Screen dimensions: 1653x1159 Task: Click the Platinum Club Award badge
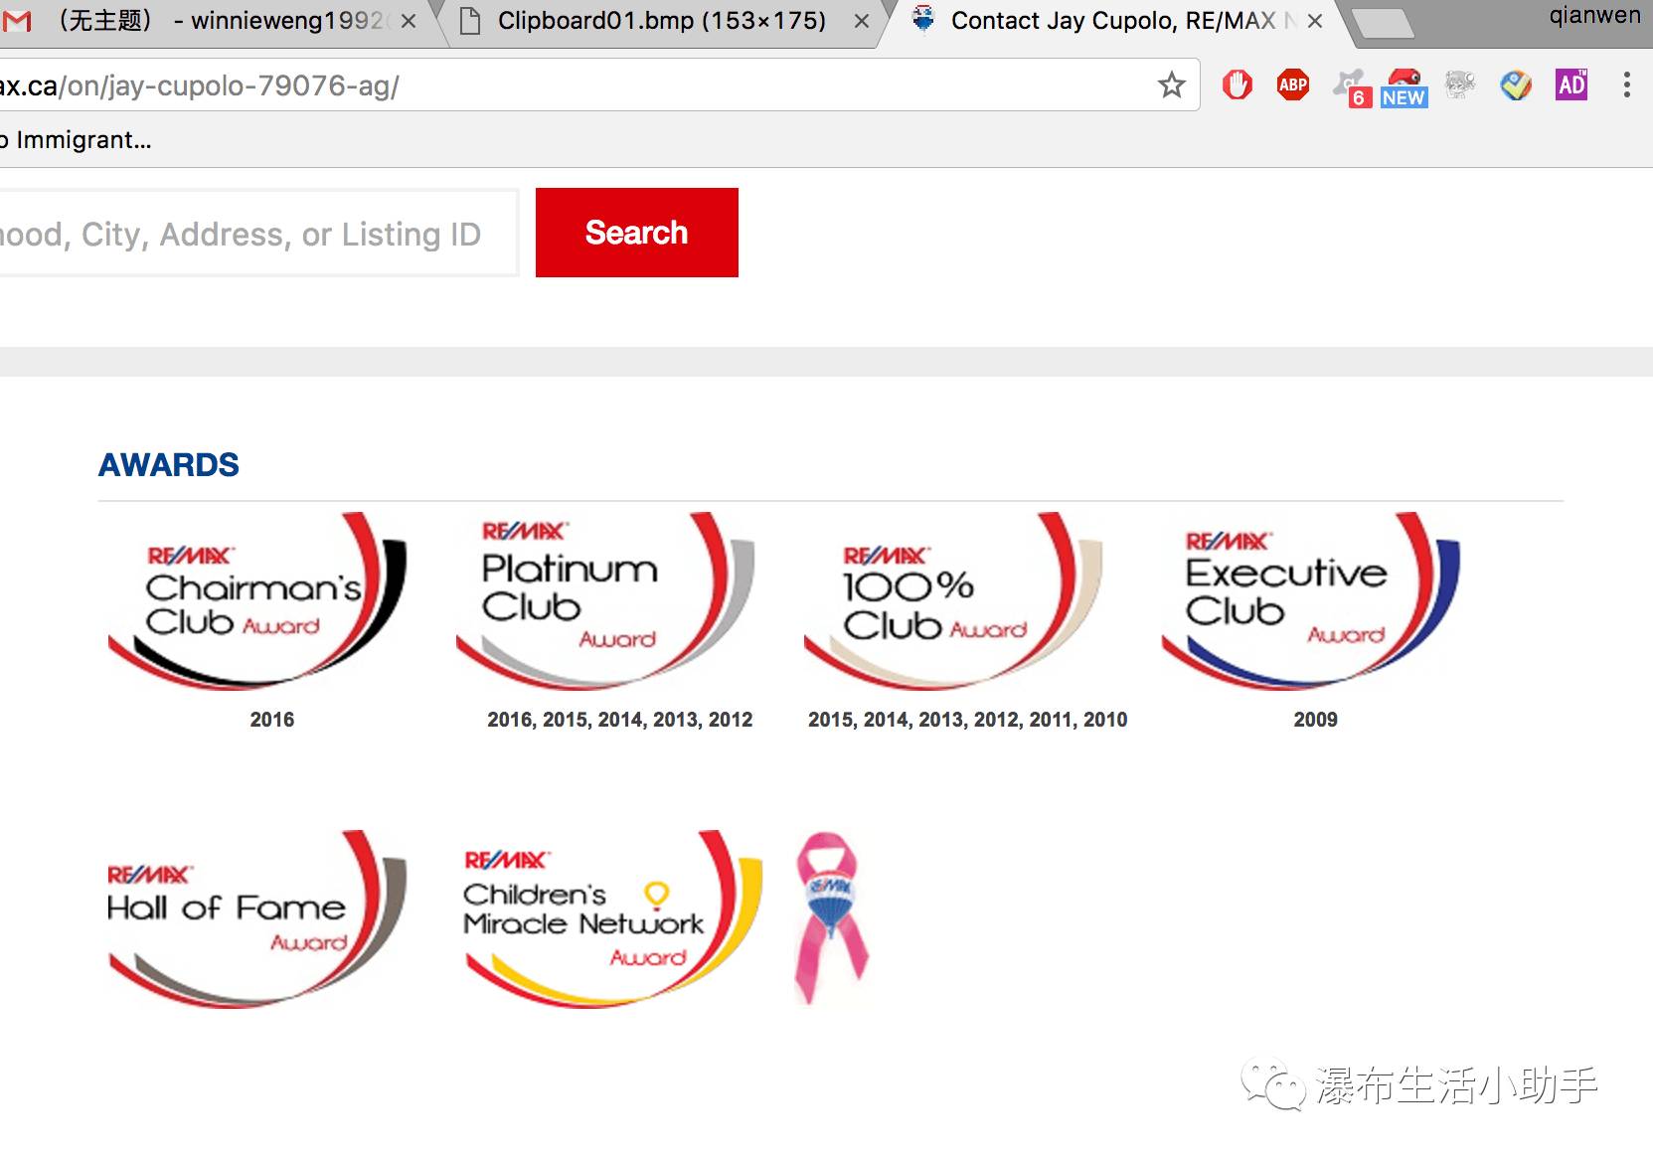(605, 600)
